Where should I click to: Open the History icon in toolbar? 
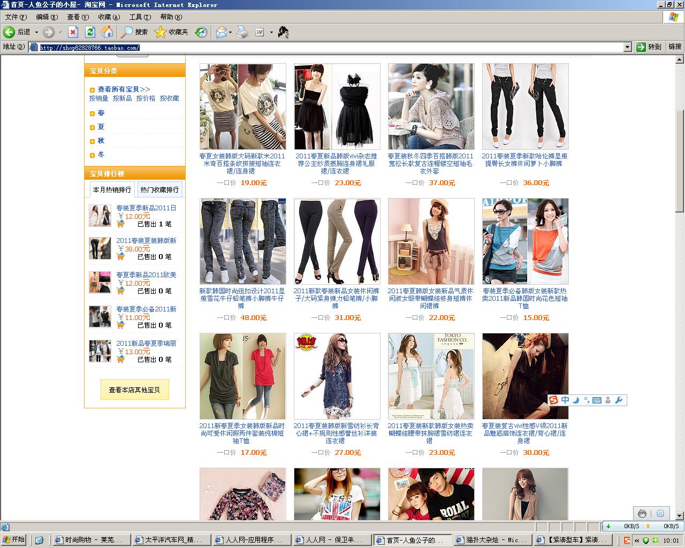point(201,32)
